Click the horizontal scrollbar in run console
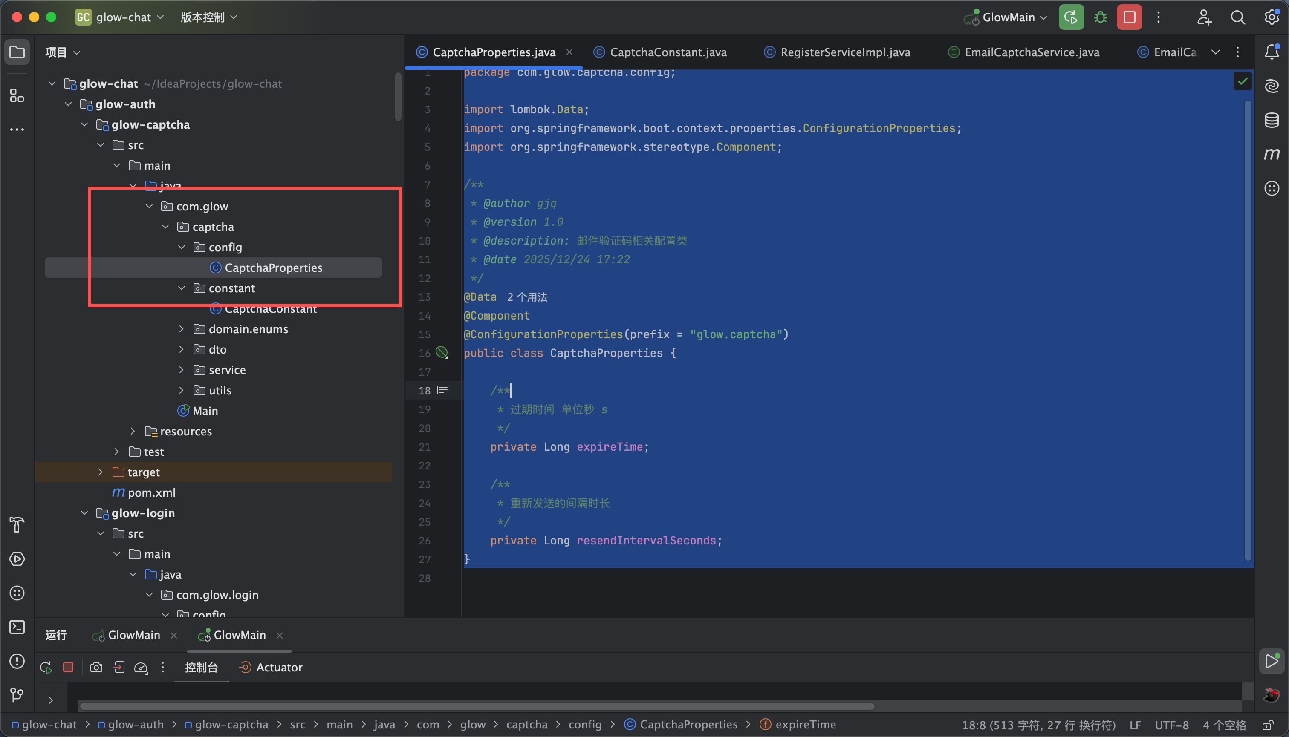This screenshot has width=1289, height=737. click(476, 706)
